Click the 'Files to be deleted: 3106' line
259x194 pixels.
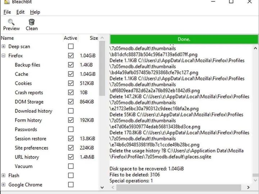coord(135,175)
